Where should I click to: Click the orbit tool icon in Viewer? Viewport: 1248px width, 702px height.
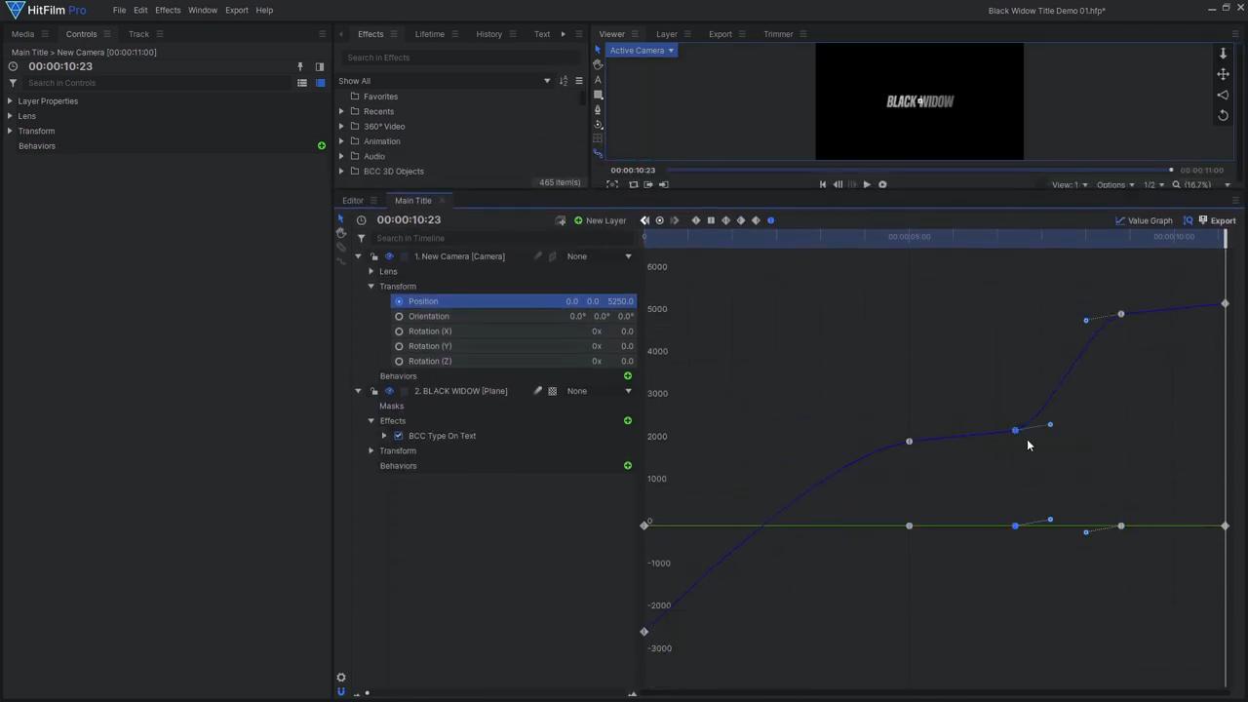(x=598, y=125)
